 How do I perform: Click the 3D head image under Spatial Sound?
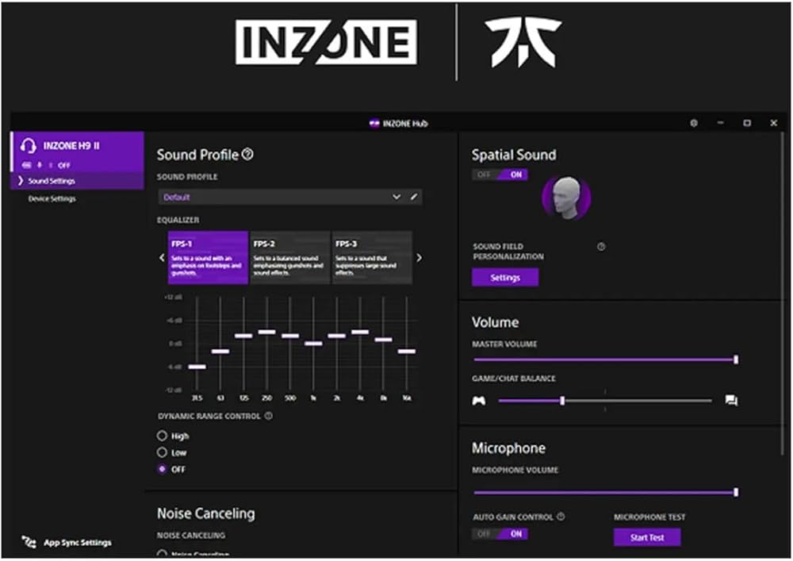coord(566,198)
